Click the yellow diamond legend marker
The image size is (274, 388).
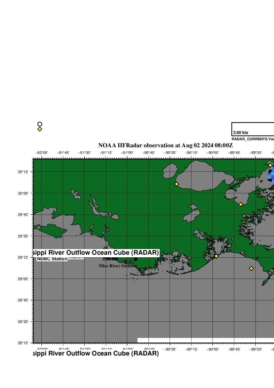(40, 129)
